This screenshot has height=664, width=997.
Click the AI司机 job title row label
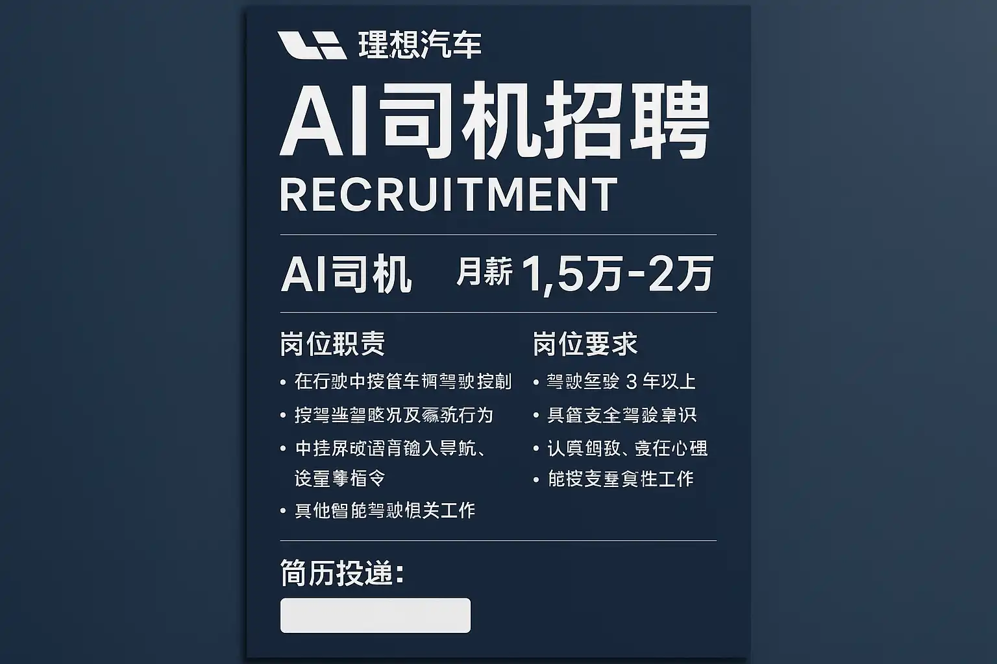click(x=347, y=274)
